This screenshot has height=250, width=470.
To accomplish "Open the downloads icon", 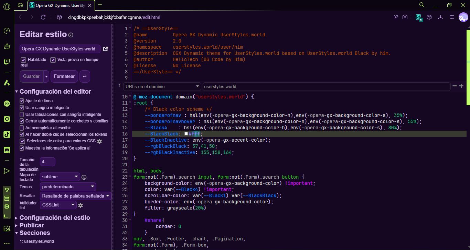I will coord(440,17).
